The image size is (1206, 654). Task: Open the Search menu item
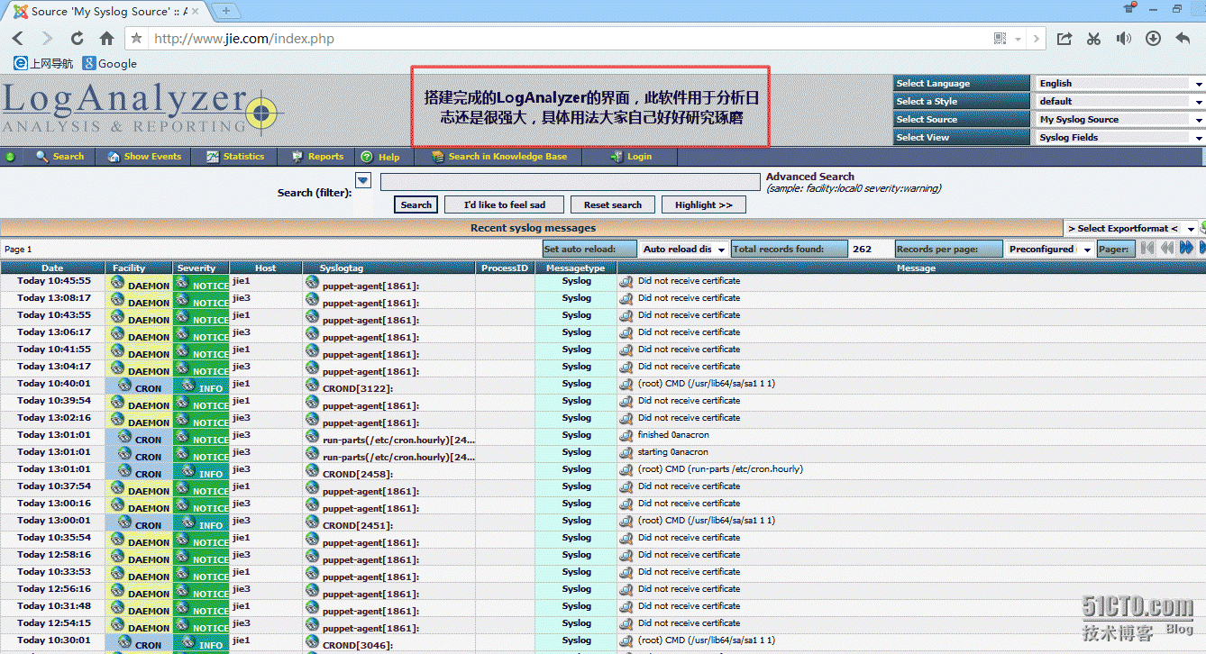pyautogui.click(x=59, y=157)
